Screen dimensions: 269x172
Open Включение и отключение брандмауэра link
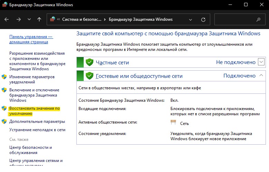click(34, 95)
